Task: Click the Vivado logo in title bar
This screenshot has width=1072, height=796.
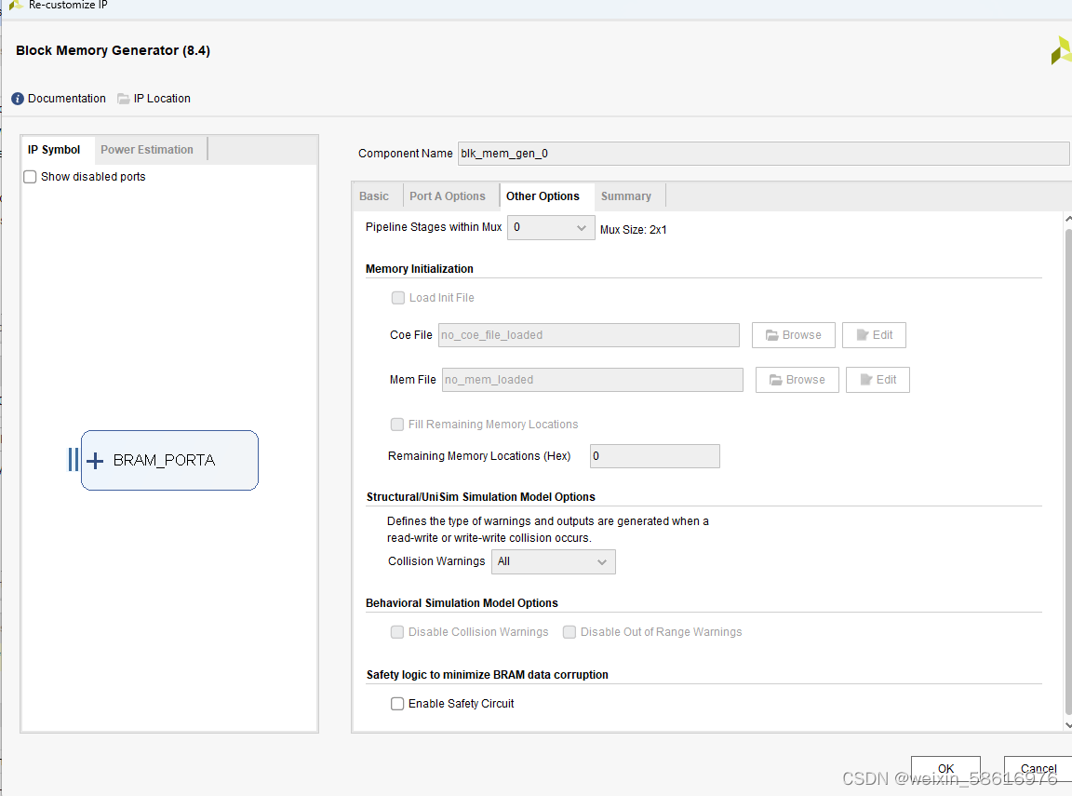Action: 15,5
